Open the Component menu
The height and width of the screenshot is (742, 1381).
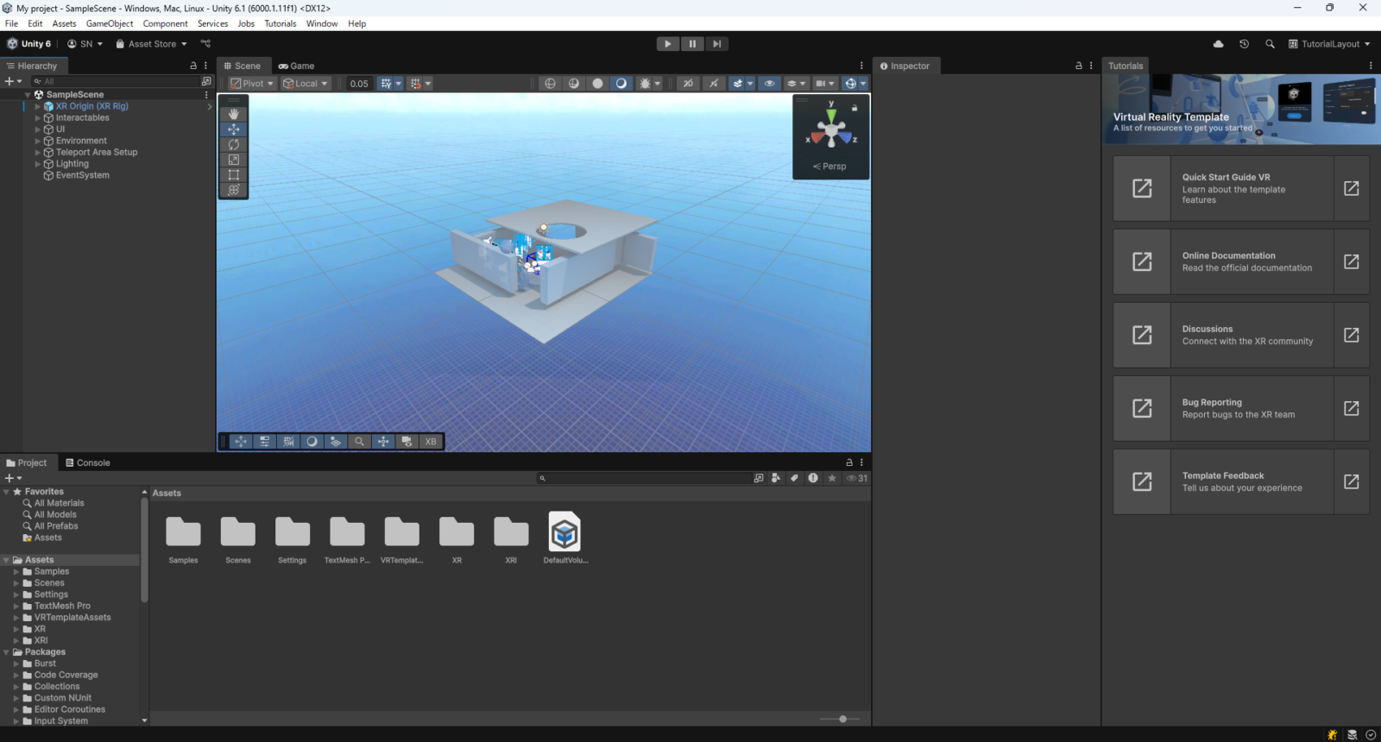(x=165, y=23)
